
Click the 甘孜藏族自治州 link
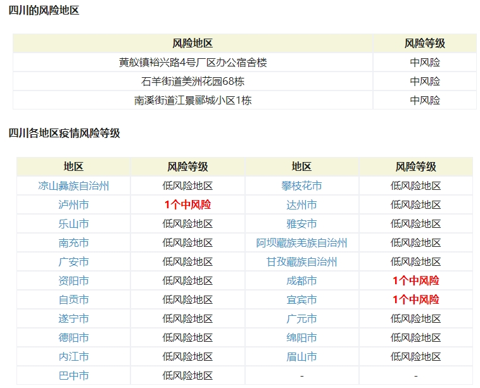coord(301,262)
